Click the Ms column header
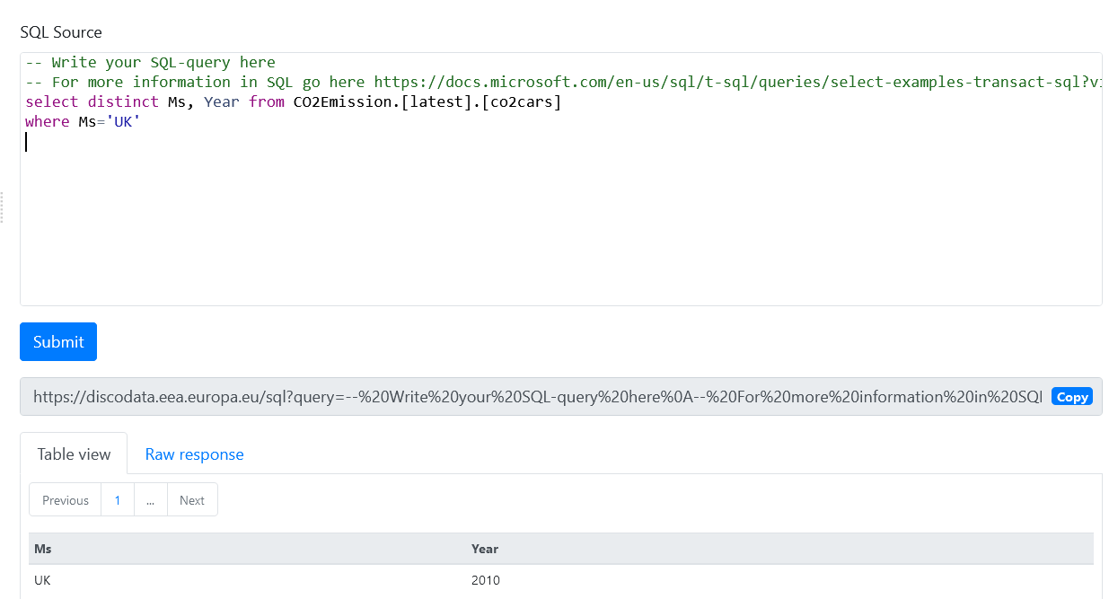This screenshot has height=599, width=1109. click(x=247, y=549)
